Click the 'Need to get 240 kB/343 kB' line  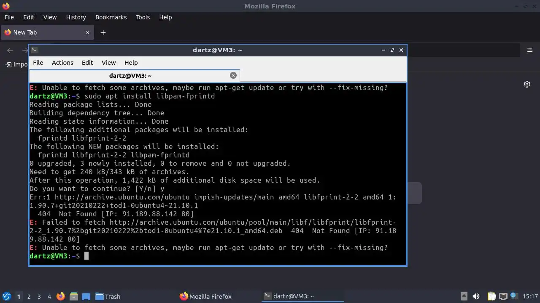tap(110, 172)
